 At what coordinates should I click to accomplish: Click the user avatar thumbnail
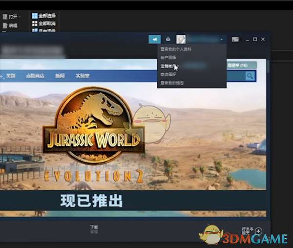(180, 39)
